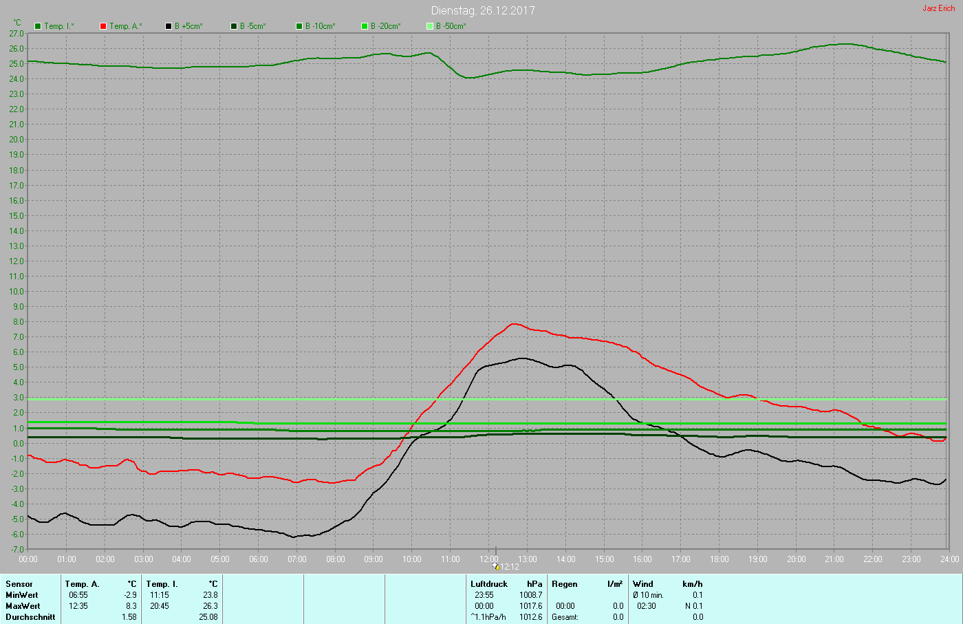
Task: Click the '18:00' x-axis tick label
Action: pos(719,559)
